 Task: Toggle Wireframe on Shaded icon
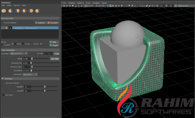coord(116,6)
